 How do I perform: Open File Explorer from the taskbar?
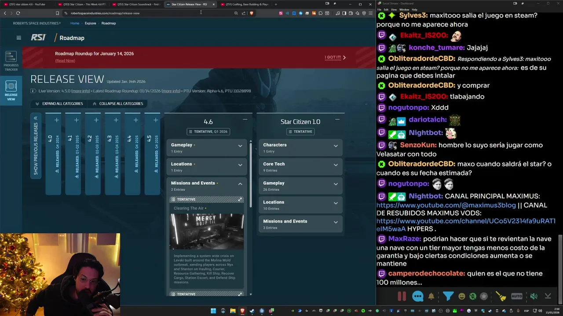click(233, 311)
